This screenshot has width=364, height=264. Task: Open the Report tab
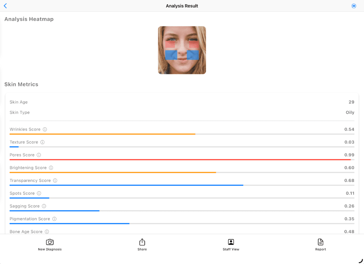(321, 244)
